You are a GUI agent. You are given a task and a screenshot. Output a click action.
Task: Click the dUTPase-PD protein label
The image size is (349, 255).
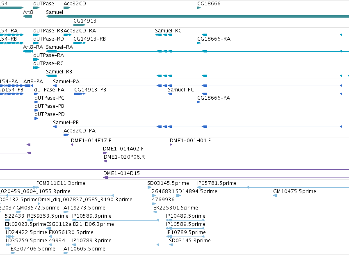[49, 114]
